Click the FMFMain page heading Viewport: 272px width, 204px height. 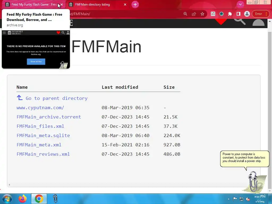tap(106, 46)
